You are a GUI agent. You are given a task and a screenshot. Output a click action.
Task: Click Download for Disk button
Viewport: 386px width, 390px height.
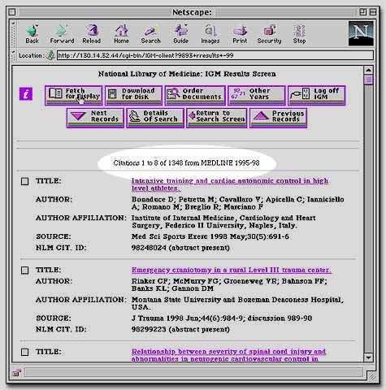point(134,95)
